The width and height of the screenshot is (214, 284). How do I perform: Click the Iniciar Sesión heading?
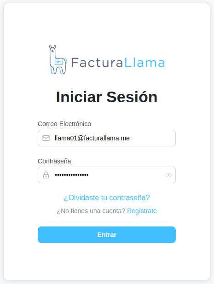click(x=107, y=97)
